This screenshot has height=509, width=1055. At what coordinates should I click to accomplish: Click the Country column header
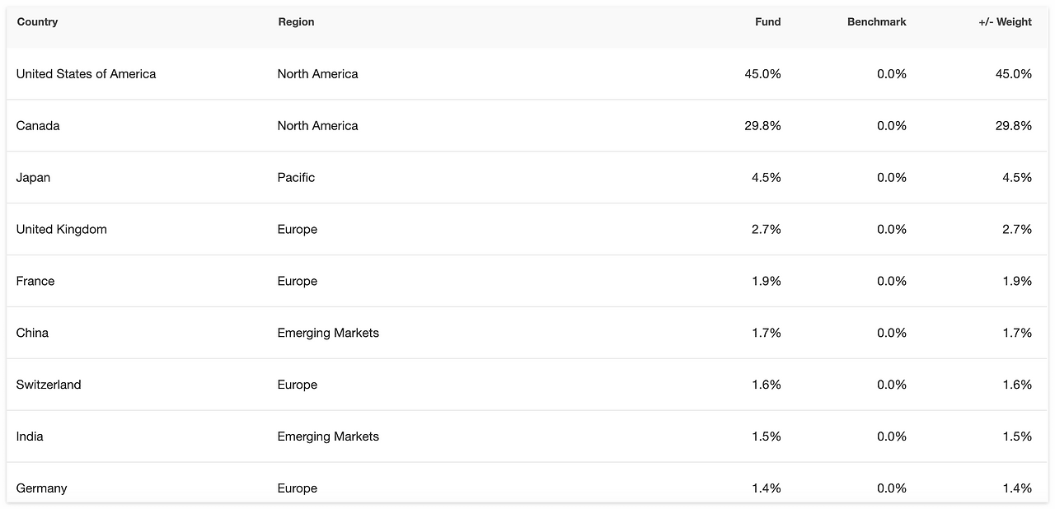[x=37, y=22]
